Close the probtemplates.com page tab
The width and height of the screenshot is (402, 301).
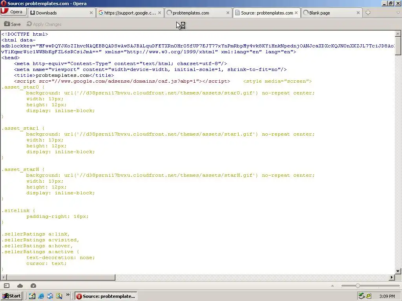click(228, 13)
